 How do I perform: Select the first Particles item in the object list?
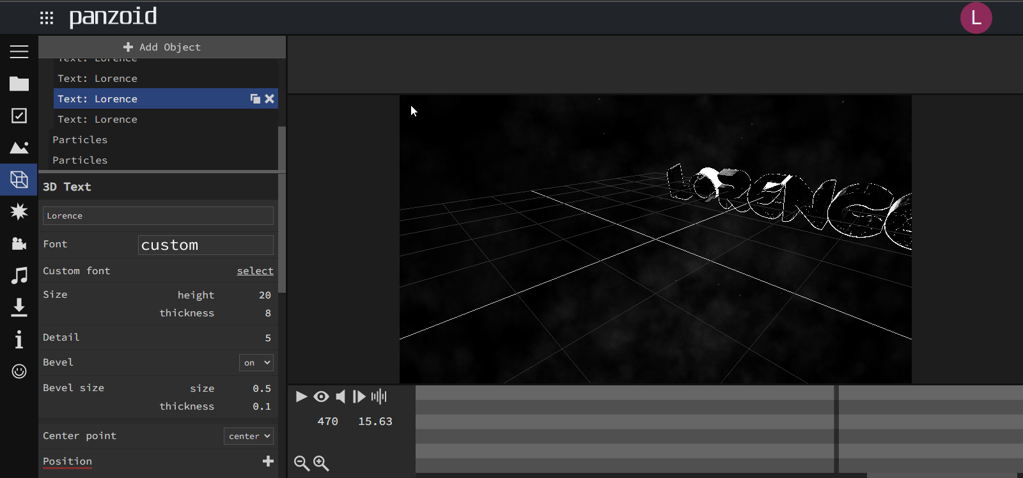[80, 140]
